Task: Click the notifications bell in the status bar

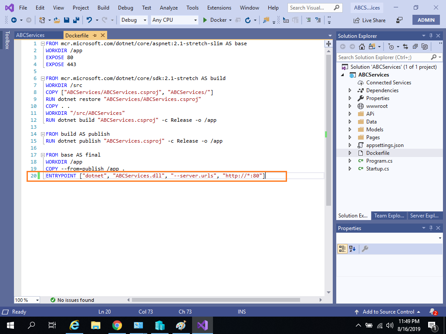Action: [x=432, y=311]
